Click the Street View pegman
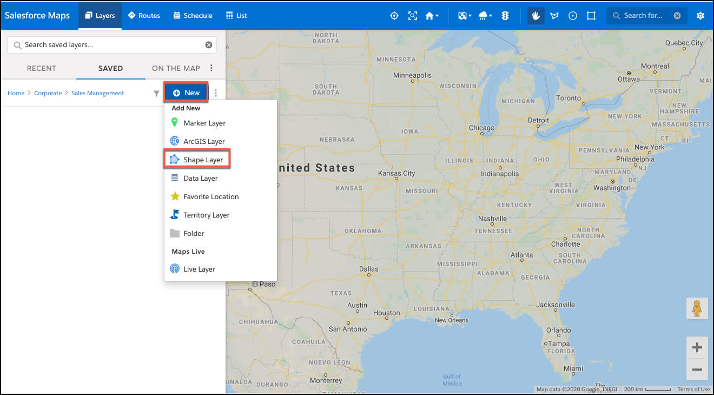 coord(697,308)
